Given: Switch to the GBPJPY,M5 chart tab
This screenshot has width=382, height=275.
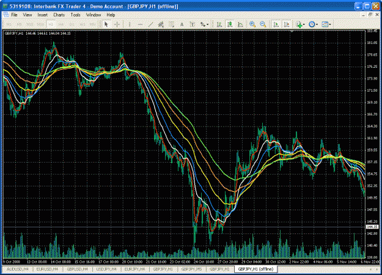Looking at the screenshot, I should (191, 269).
